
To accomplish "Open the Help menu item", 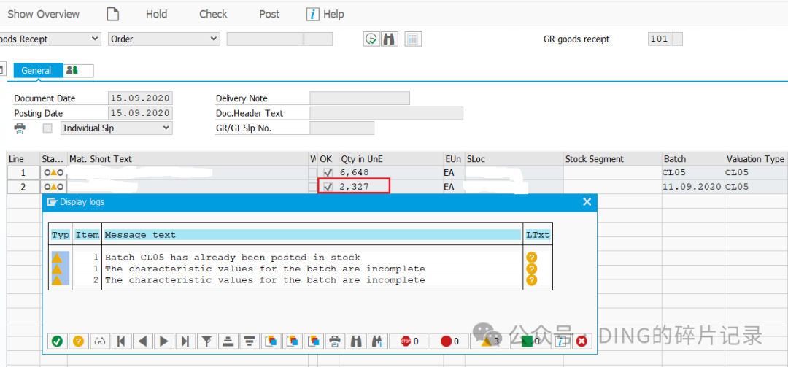I will click(325, 14).
